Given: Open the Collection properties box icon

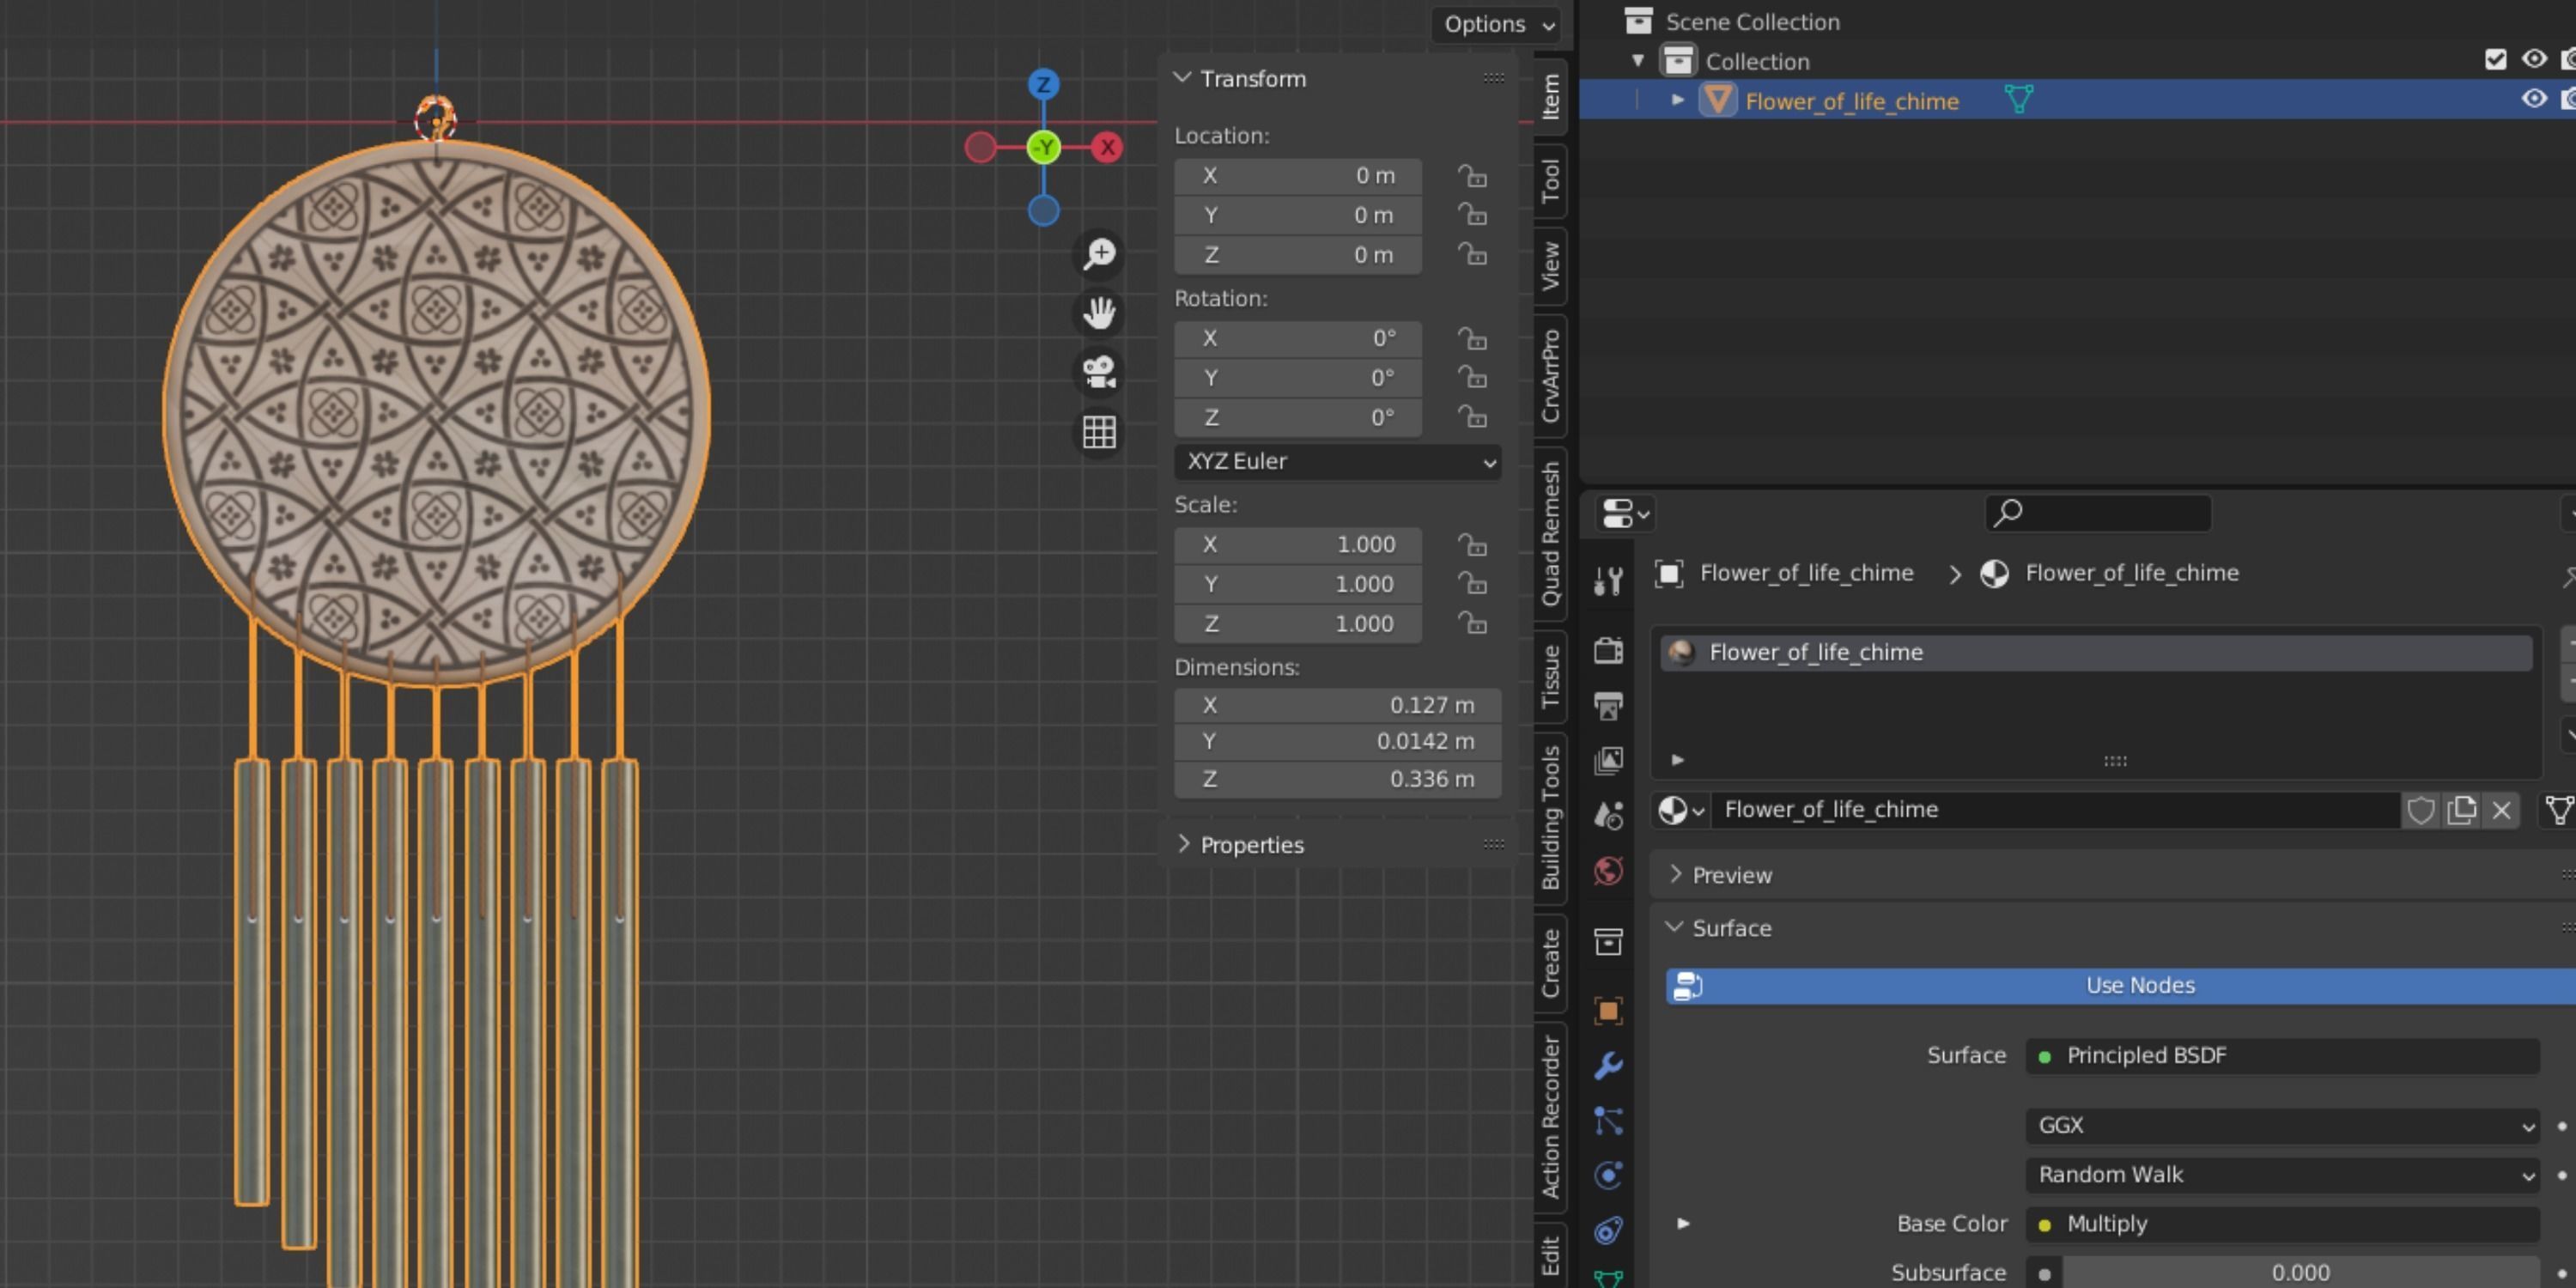Looking at the screenshot, I should click(1608, 941).
